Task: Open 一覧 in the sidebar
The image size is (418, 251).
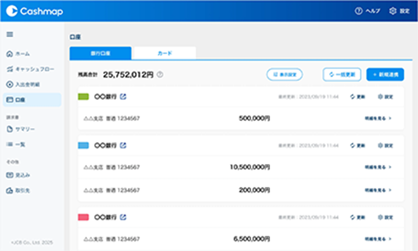Action: point(20,144)
